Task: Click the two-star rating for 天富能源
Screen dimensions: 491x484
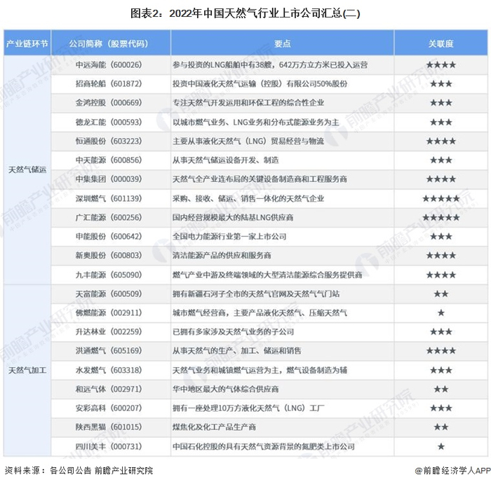Action: pyautogui.click(x=441, y=294)
